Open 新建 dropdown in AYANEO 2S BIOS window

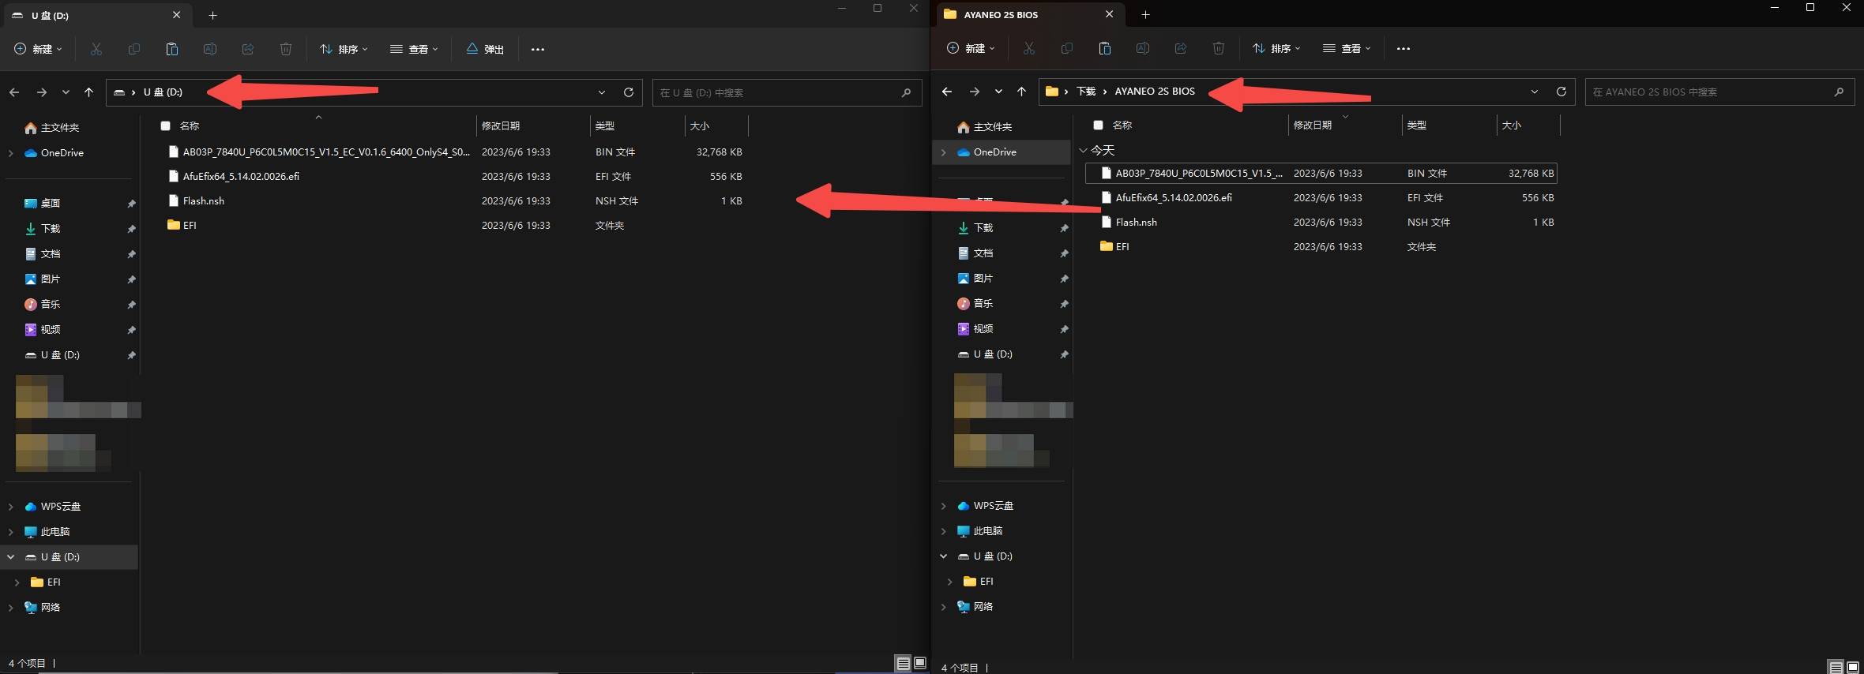971,48
